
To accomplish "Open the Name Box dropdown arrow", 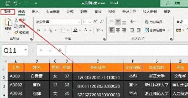I will click(25, 50).
